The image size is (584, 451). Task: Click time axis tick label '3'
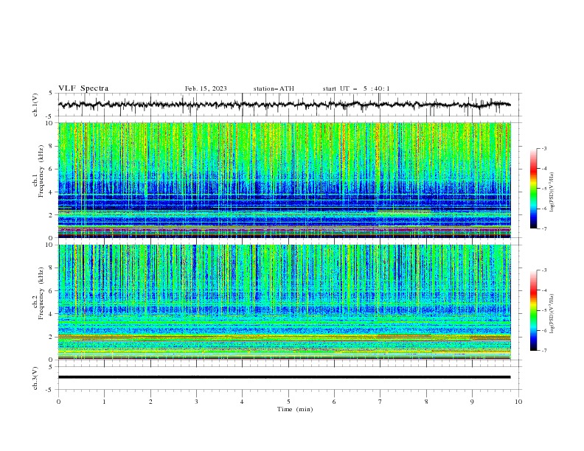(196, 402)
